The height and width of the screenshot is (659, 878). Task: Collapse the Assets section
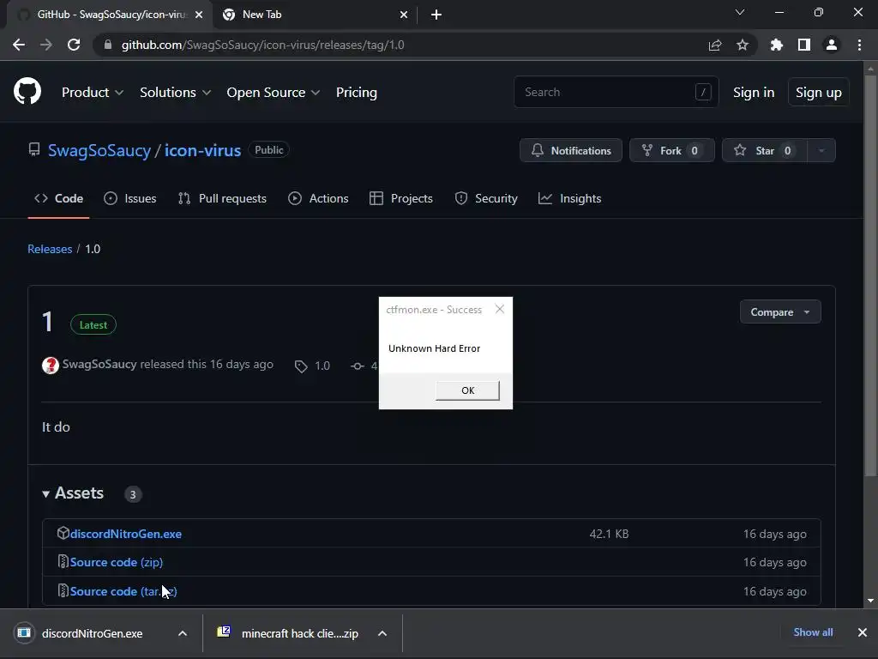pos(74,493)
